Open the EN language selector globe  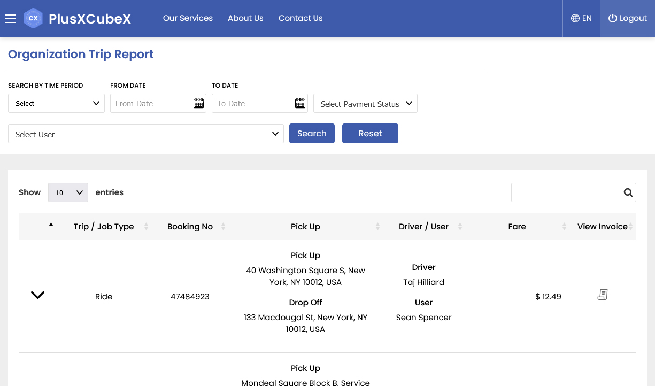pyautogui.click(x=575, y=18)
